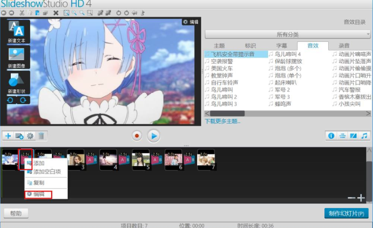
Task: Switch to the 标识 tab
Action: pyautogui.click(x=250, y=46)
